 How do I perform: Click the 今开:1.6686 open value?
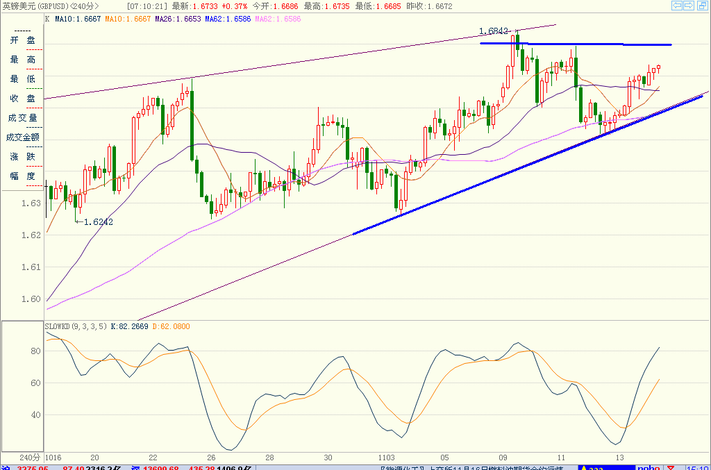coord(275,6)
